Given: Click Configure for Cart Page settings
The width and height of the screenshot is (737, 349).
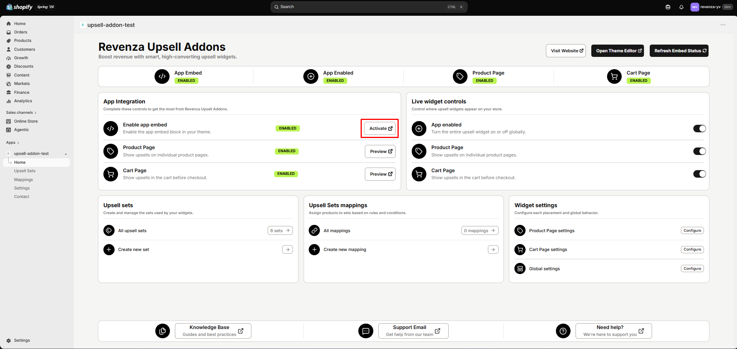Looking at the screenshot, I should (692, 249).
